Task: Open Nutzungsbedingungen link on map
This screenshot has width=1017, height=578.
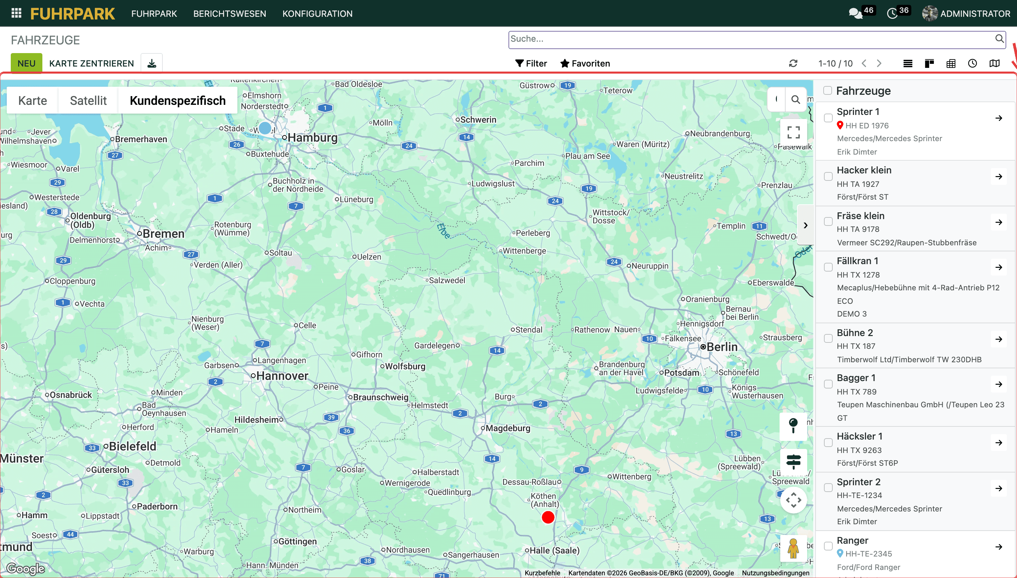Action: coord(776,573)
